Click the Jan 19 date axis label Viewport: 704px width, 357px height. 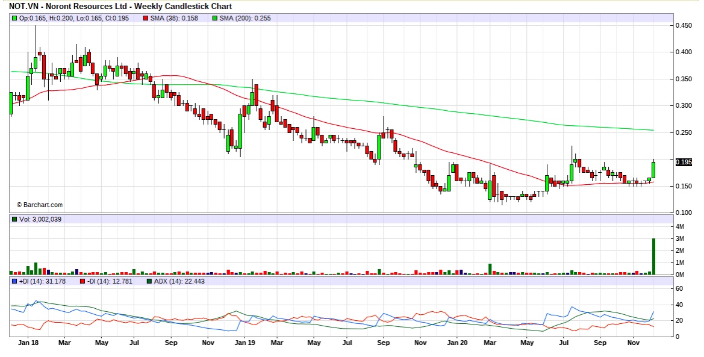click(244, 343)
